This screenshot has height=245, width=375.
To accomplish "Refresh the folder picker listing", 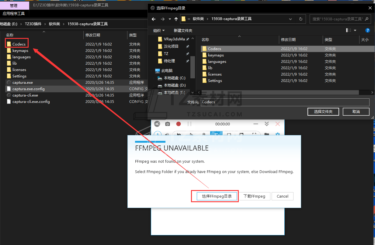I will 300,19.
